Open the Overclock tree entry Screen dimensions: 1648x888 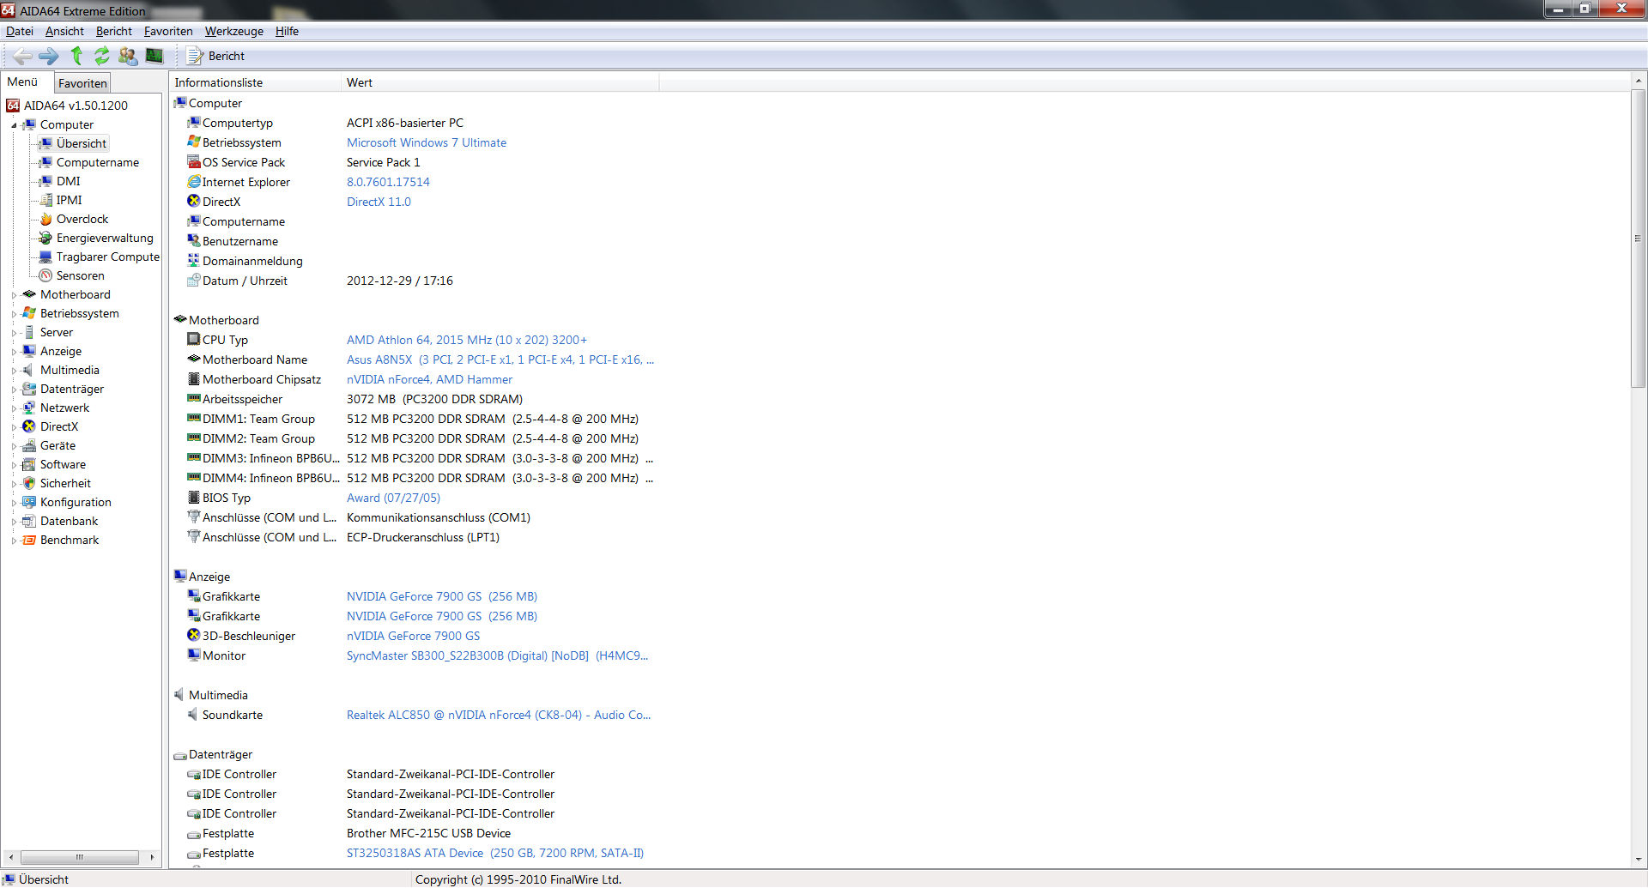point(82,219)
